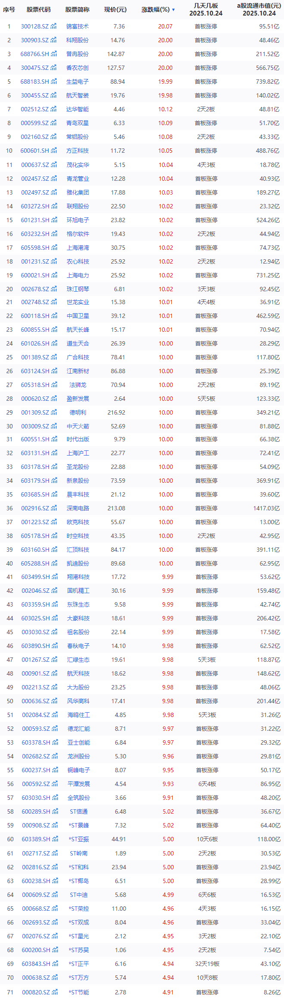The height and width of the screenshot is (1000, 284).
Task: Click the a股流通市值 column header
Action: [259, 9]
